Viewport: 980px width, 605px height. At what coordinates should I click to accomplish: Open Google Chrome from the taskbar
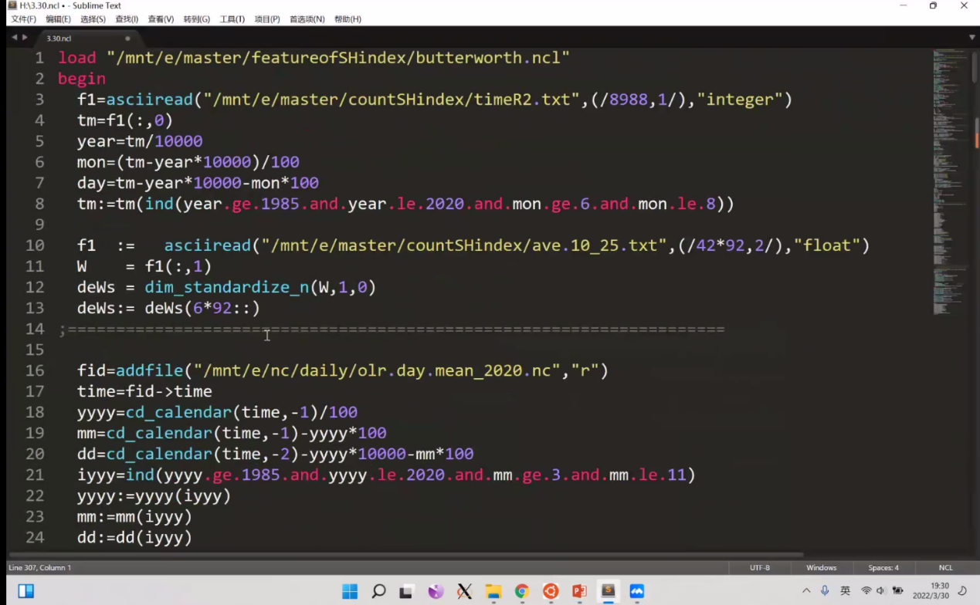[x=522, y=591]
